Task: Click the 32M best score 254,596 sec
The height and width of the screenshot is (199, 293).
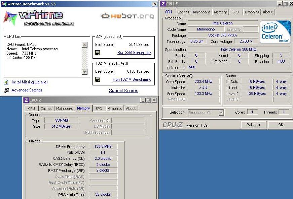Action: point(139,45)
